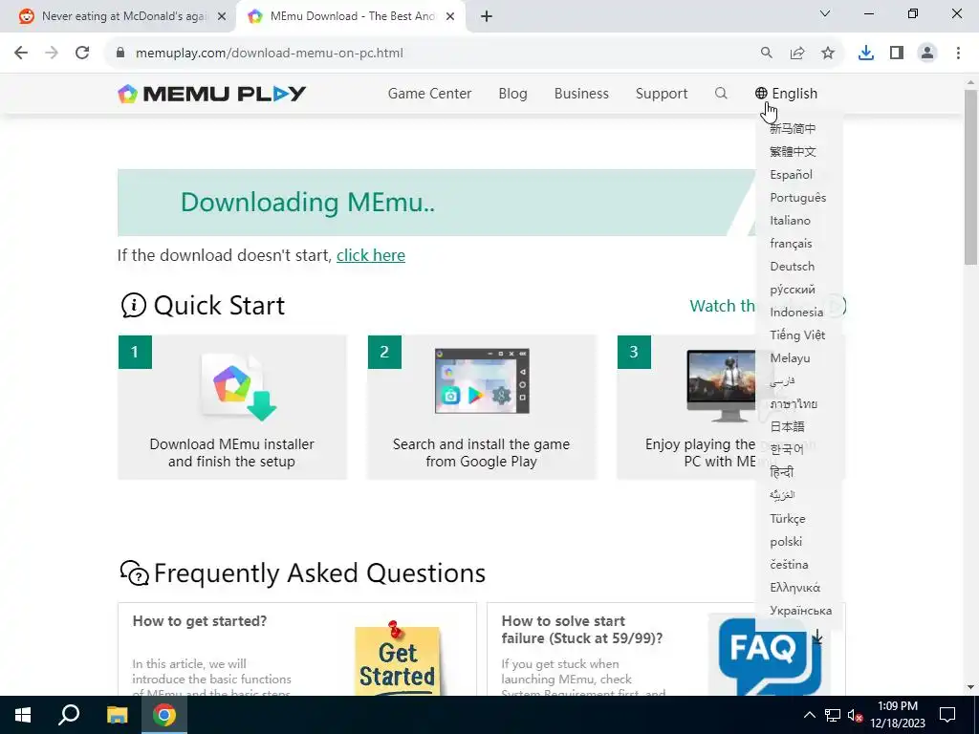Open 'How to get started?' article

point(200,621)
